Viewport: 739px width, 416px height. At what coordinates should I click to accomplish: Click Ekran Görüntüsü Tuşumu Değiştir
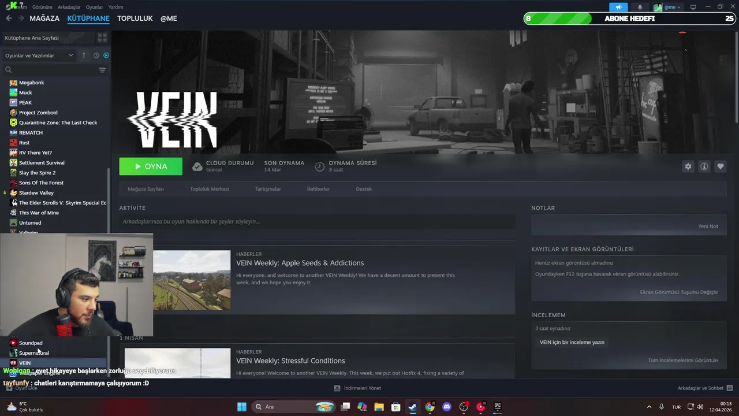click(679, 292)
